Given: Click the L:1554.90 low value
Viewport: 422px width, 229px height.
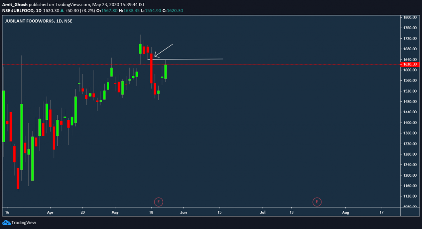Looking at the screenshot, I should click(x=151, y=11).
